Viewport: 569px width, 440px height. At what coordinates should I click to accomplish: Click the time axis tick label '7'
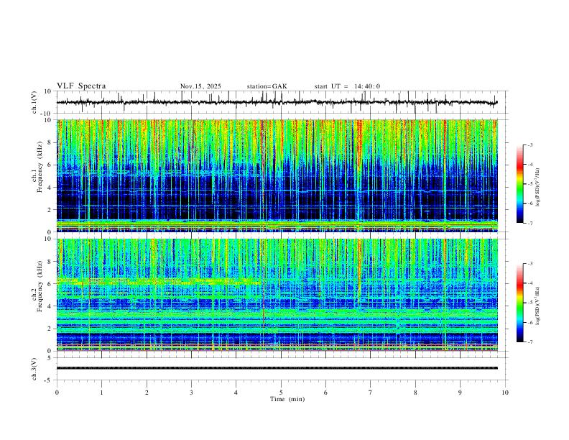[x=371, y=393]
